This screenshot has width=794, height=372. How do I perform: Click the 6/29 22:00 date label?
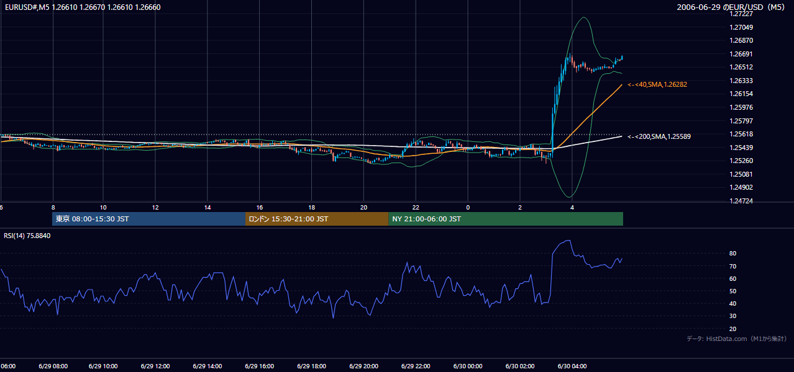(416, 366)
